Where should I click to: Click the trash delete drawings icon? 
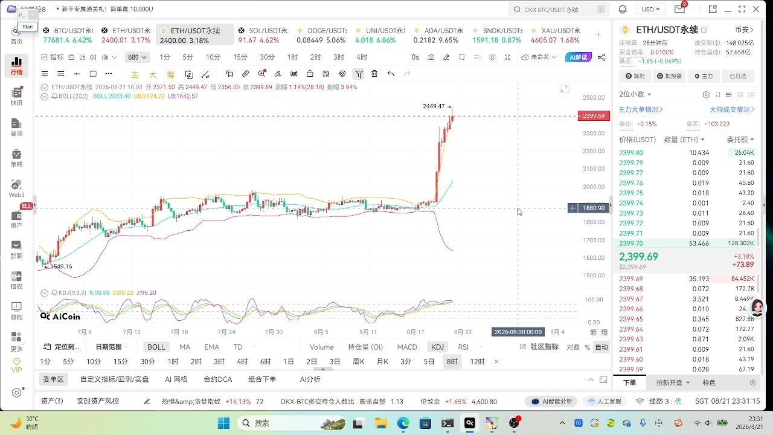pyautogui.click(x=374, y=74)
